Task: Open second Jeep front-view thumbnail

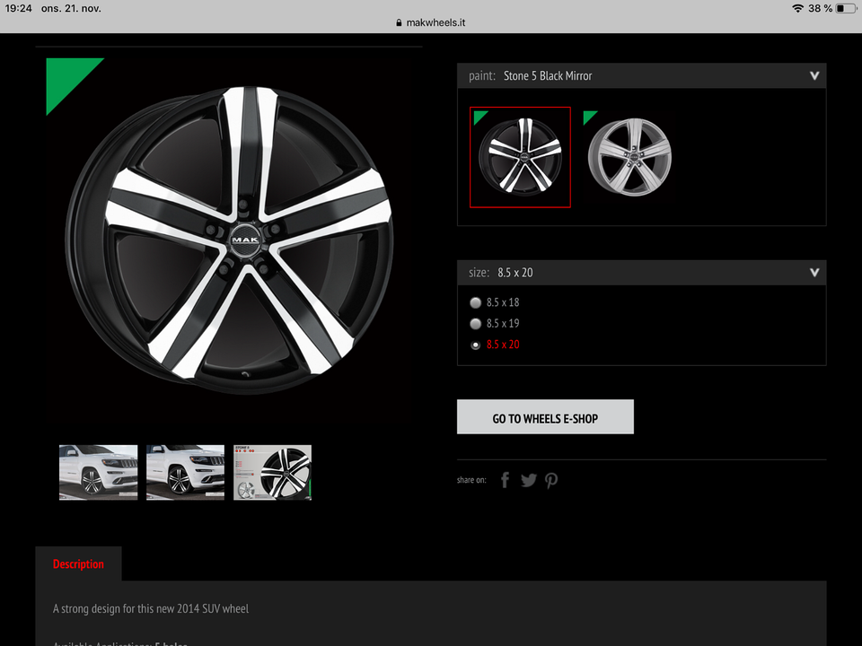Action: (185, 473)
